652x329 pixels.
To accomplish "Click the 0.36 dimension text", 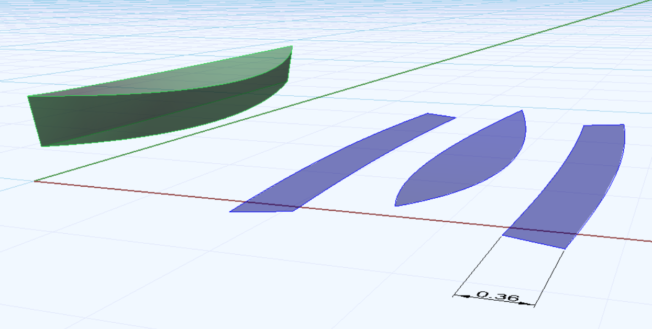I will pos(498,297).
